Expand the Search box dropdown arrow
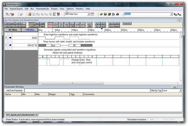This screenshot has width=188, height=126. pos(171,14)
